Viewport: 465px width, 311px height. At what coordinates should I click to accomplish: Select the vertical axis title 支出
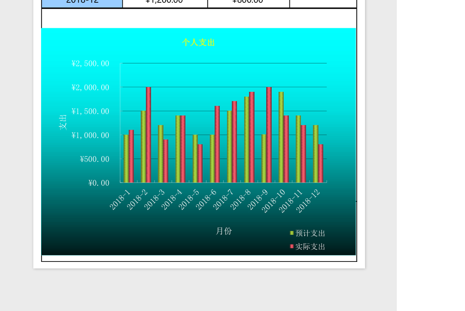(x=63, y=122)
